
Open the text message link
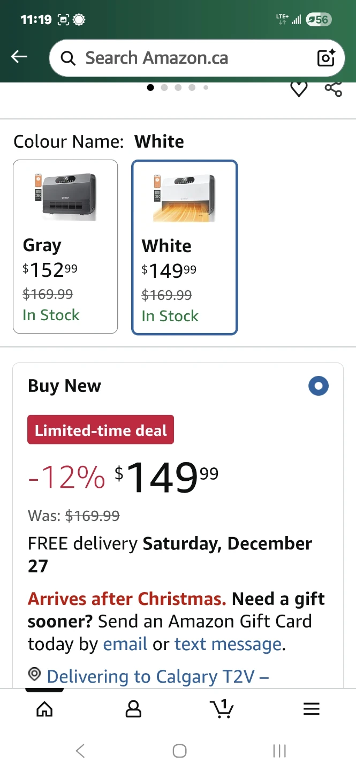click(x=228, y=644)
